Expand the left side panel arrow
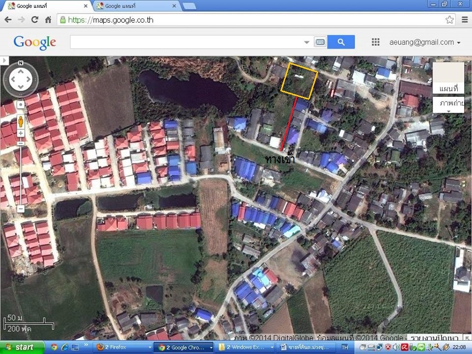Viewport: 472px width, 354px height. click(x=4, y=60)
